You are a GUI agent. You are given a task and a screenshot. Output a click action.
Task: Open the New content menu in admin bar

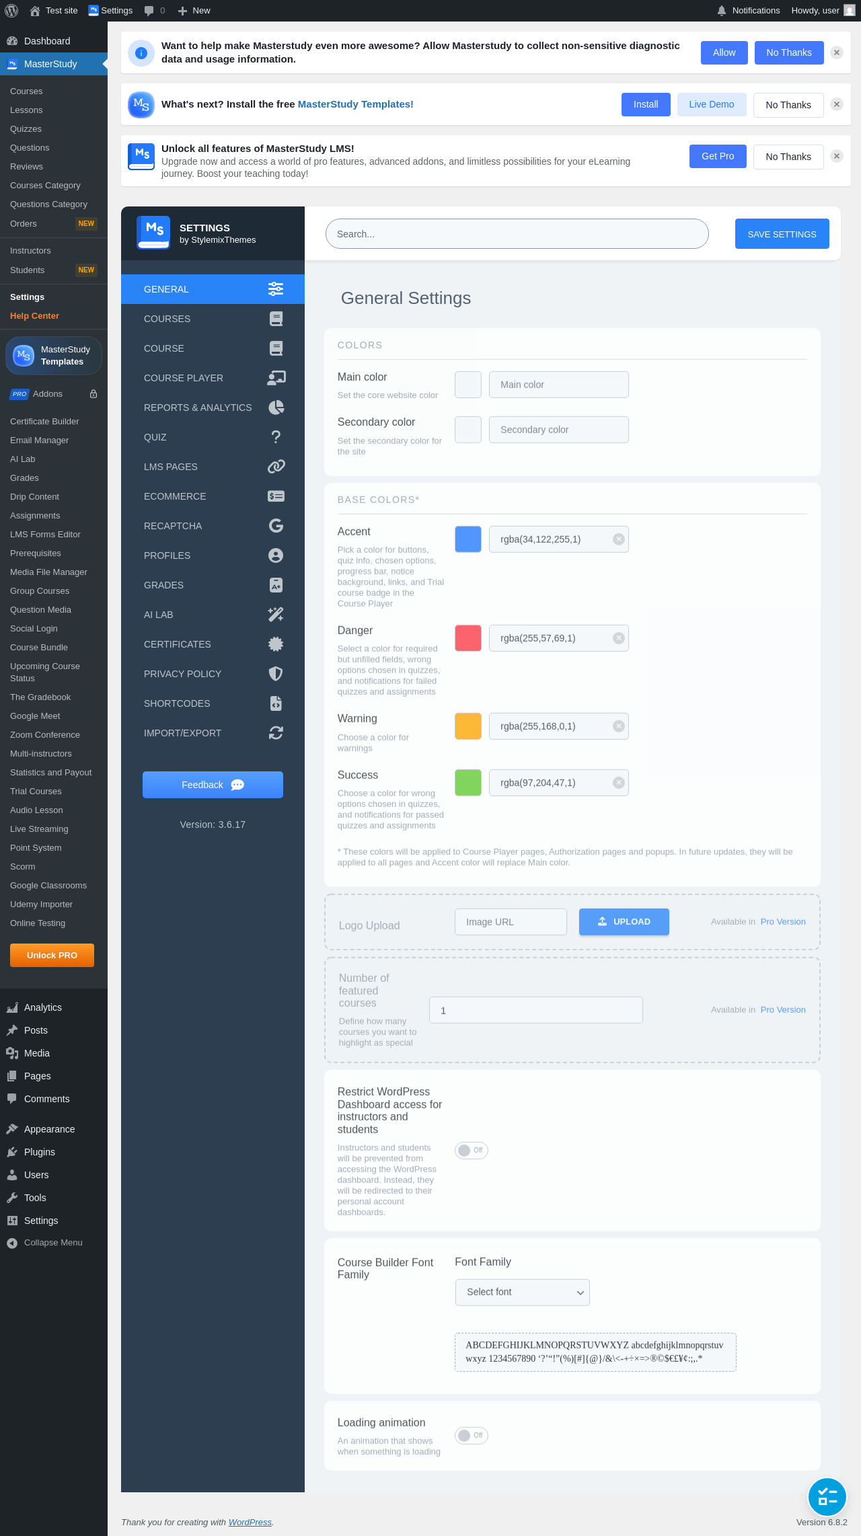pos(194,11)
